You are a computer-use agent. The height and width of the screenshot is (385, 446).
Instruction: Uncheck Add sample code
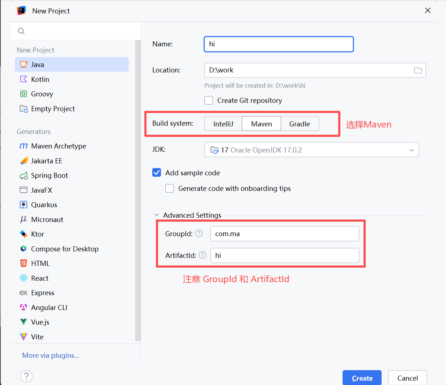pos(157,172)
